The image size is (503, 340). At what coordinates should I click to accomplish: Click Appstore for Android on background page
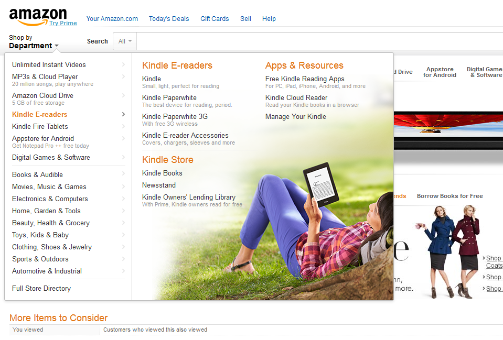(x=440, y=72)
